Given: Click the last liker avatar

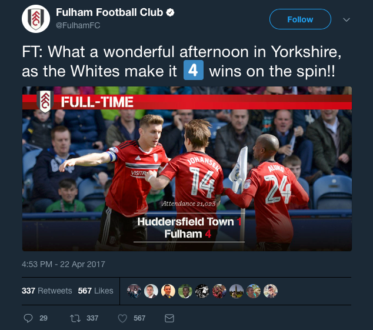Looking at the screenshot, I should [x=271, y=291].
